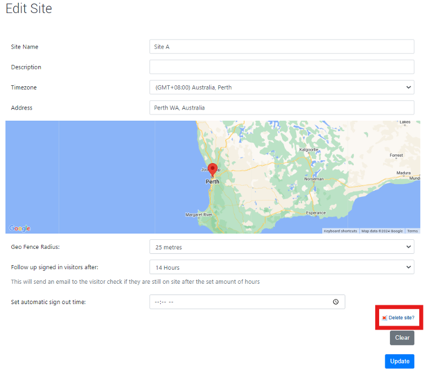Click Esperance location on the map
This screenshot has height=378, width=426.
[x=316, y=213]
